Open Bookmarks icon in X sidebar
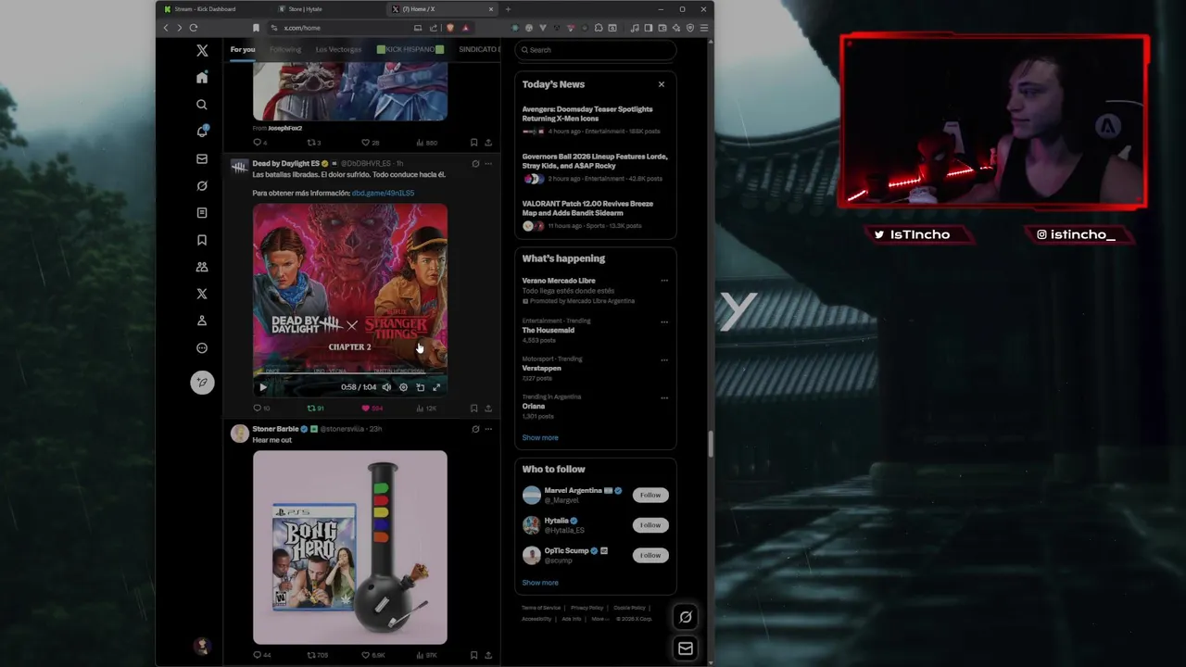Viewport: 1186px width, 667px height. tap(202, 240)
